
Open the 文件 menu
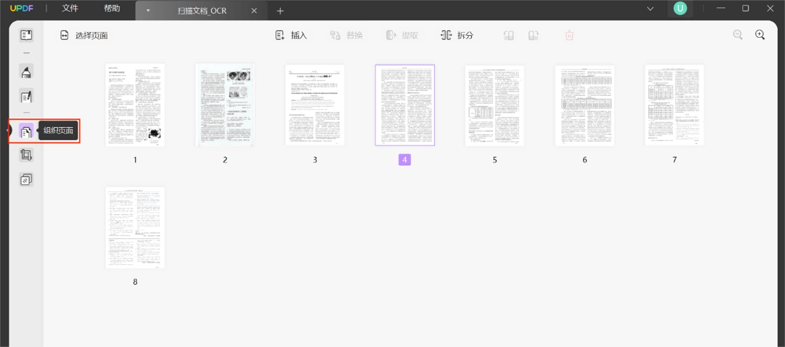tap(70, 9)
